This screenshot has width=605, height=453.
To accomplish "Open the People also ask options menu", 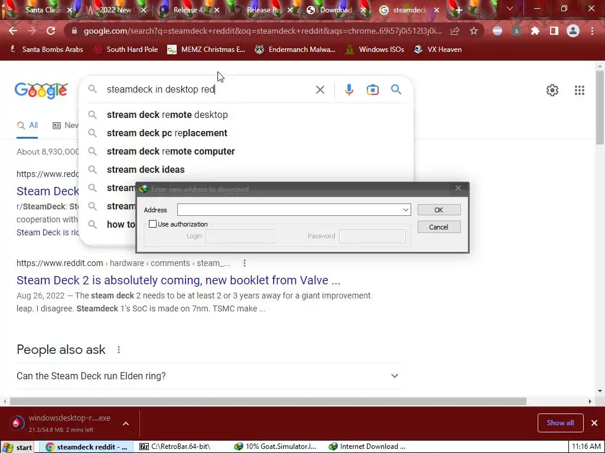I will click(x=118, y=350).
